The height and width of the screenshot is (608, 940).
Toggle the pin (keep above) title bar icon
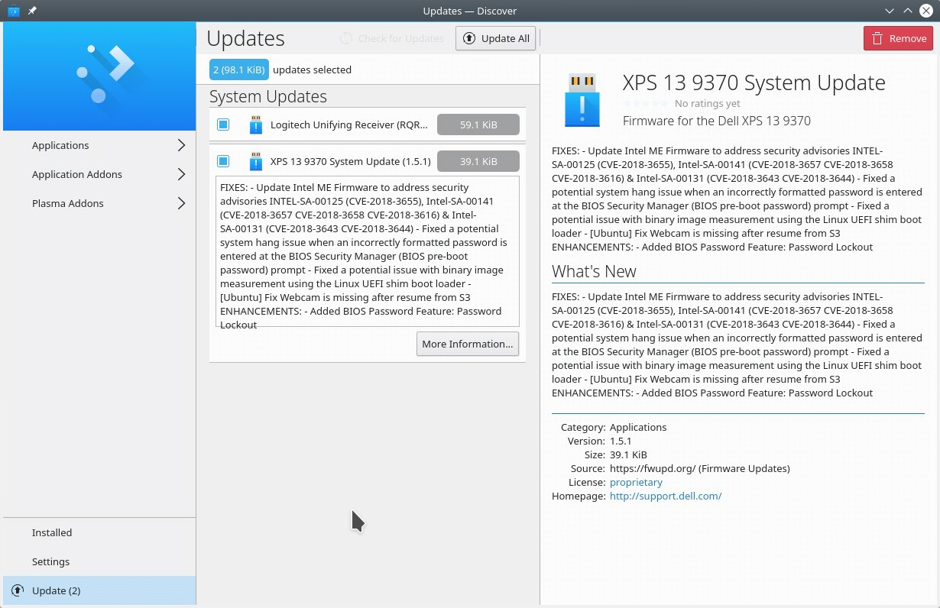[x=32, y=11]
